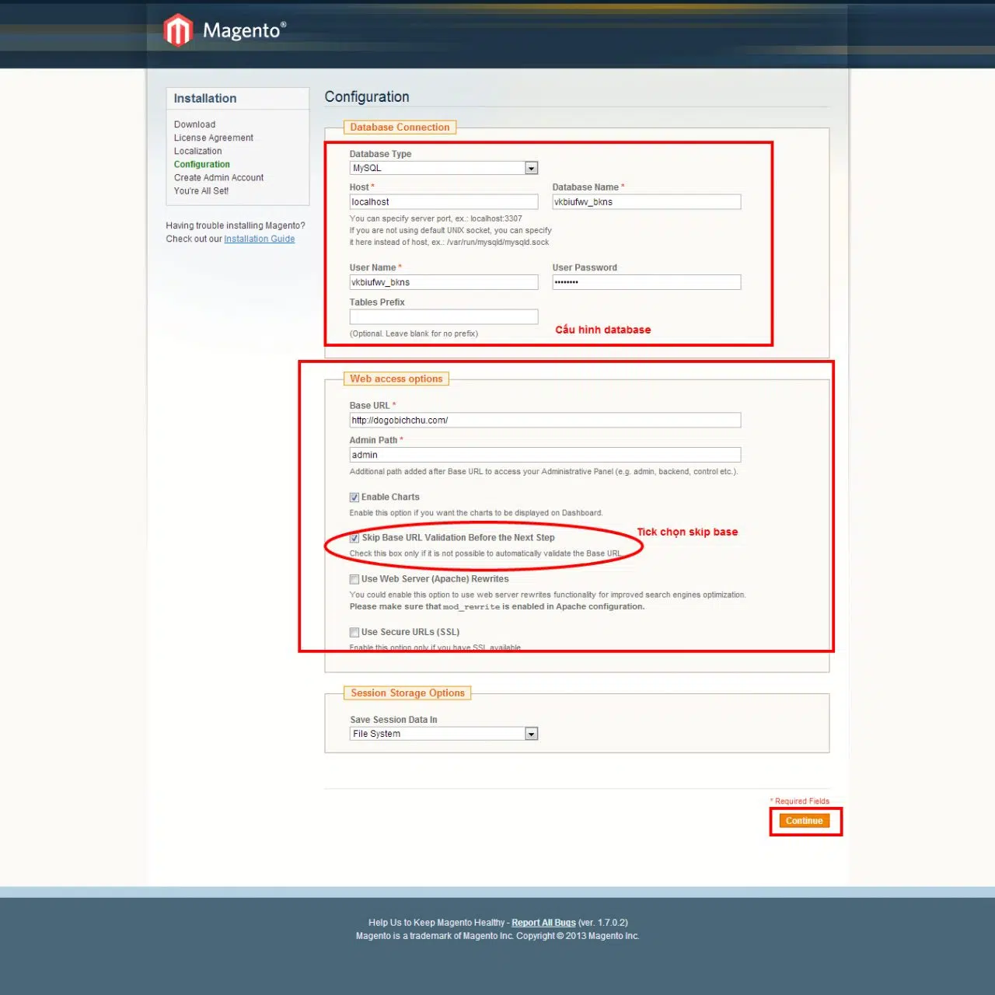Focus the Admin Path input field

544,456
